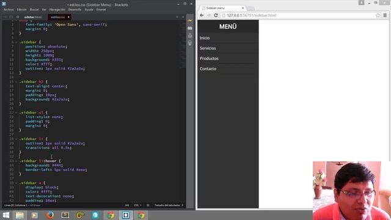Click the left split-view icon above the editor
Screen dimensions: 391x220
pyautogui.click(x=177, y=17)
